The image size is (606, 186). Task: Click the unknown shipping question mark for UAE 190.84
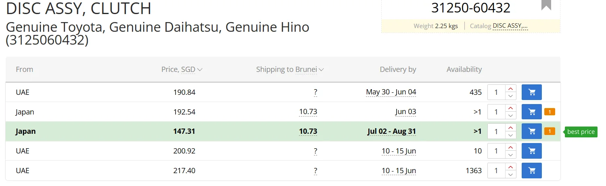tap(316, 92)
